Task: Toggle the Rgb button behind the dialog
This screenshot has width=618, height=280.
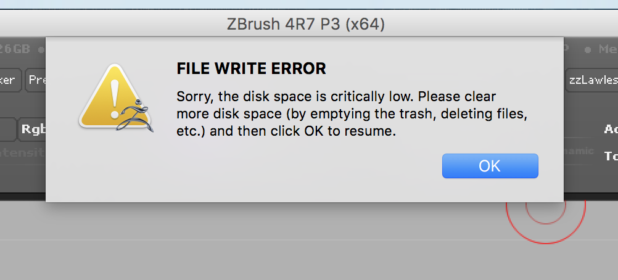Action: (x=32, y=129)
